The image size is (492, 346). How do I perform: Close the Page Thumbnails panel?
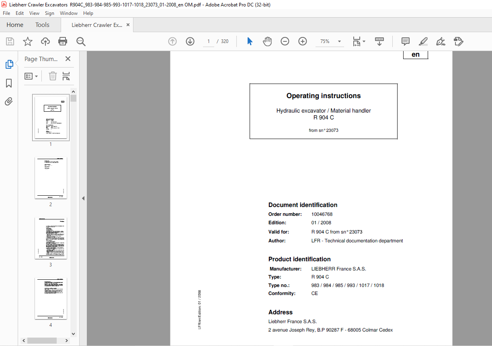click(68, 59)
